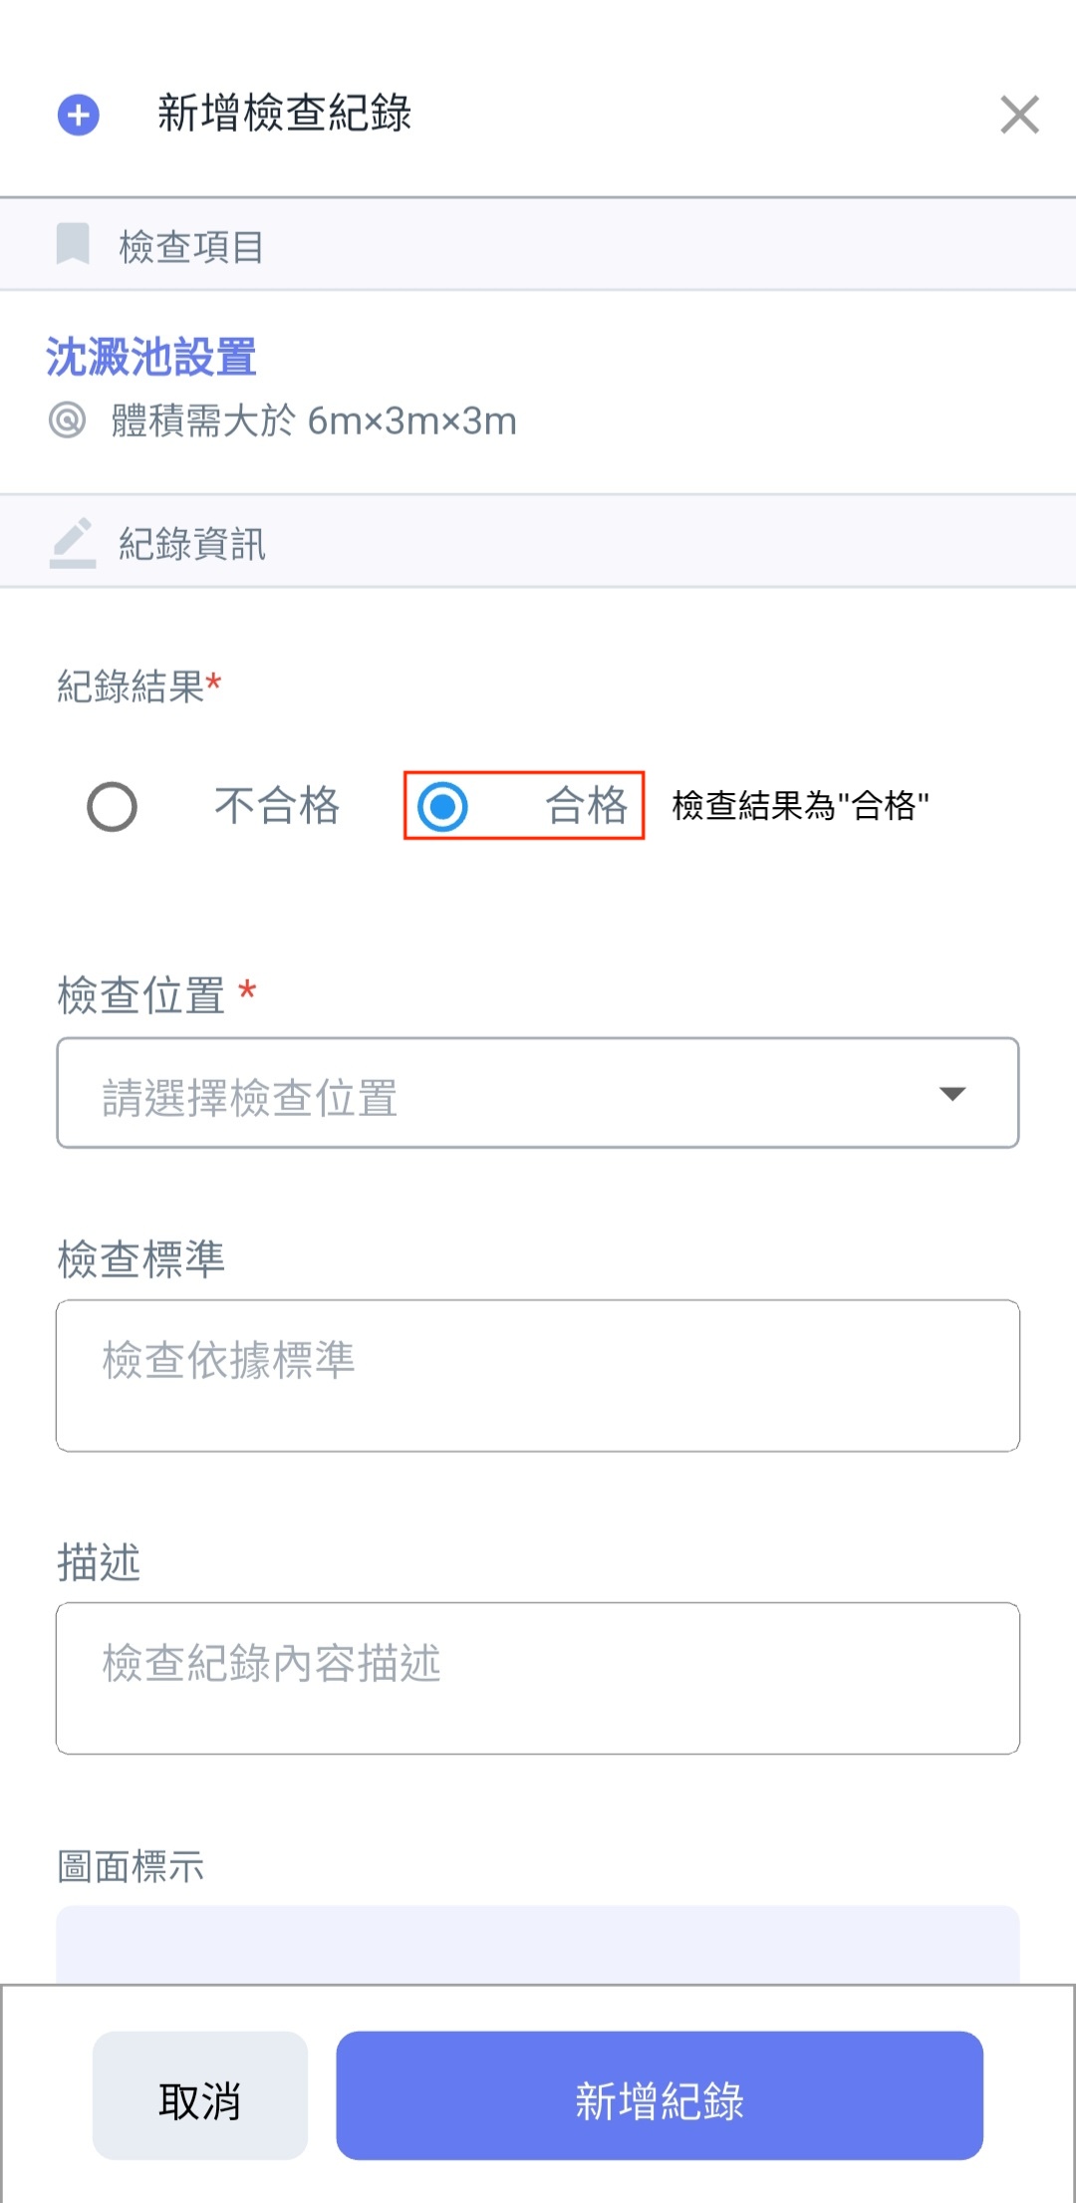
Task: Close the 新增檢查紀錄 dialog with X
Action: point(1019,115)
